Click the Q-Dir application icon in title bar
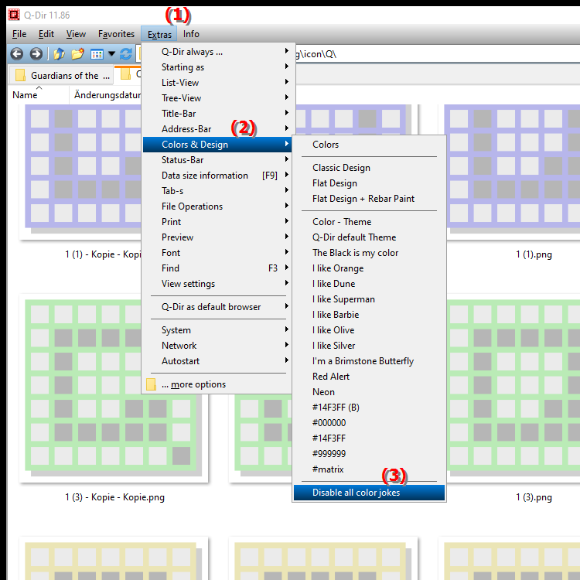The width and height of the screenshot is (580, 580). (14, 15)
